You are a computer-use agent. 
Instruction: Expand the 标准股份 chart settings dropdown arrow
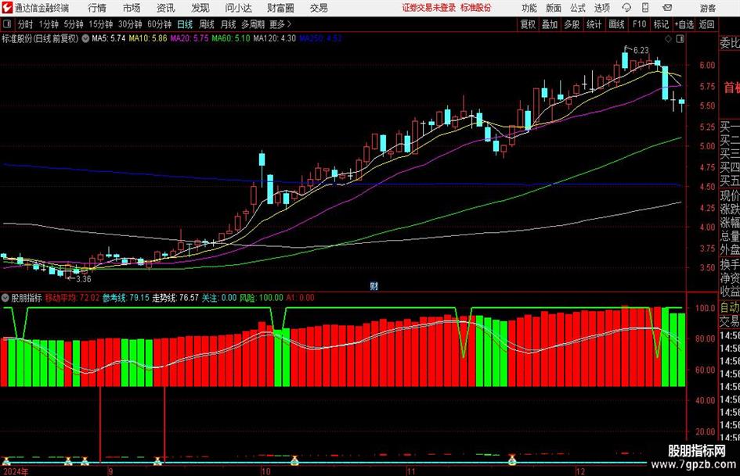(x=85, y=38)
